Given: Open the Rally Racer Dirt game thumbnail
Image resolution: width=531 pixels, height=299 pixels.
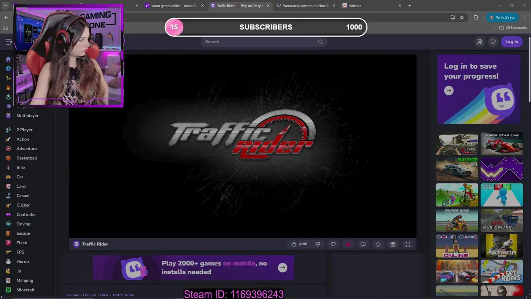Looking at the screenshot, I should tap(457, 169).
